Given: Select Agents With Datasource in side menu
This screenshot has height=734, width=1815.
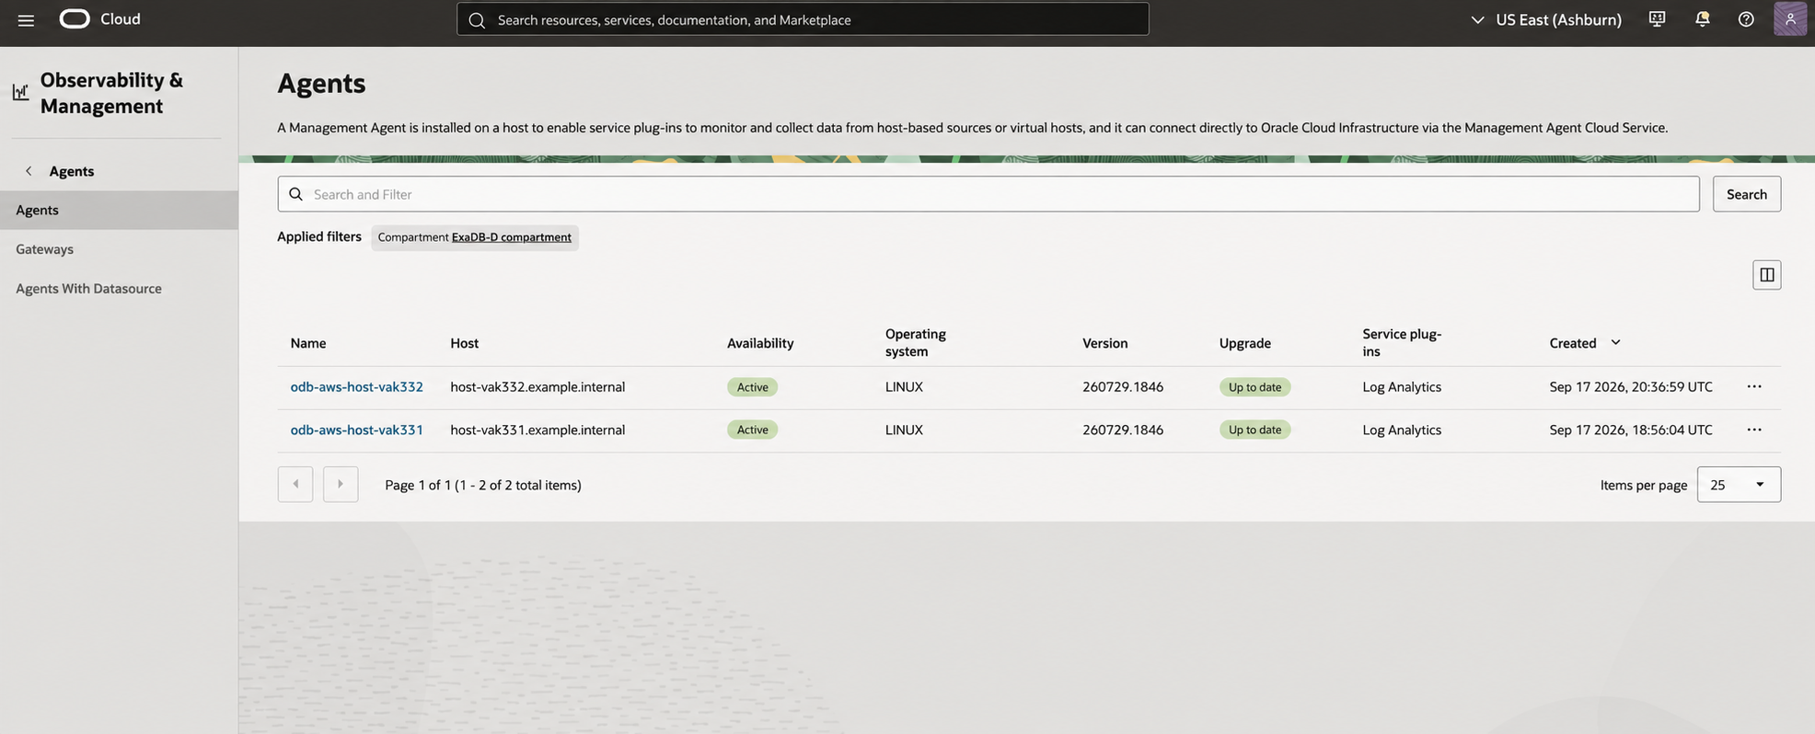Looking at the screenshot, I should coord(88,289).
